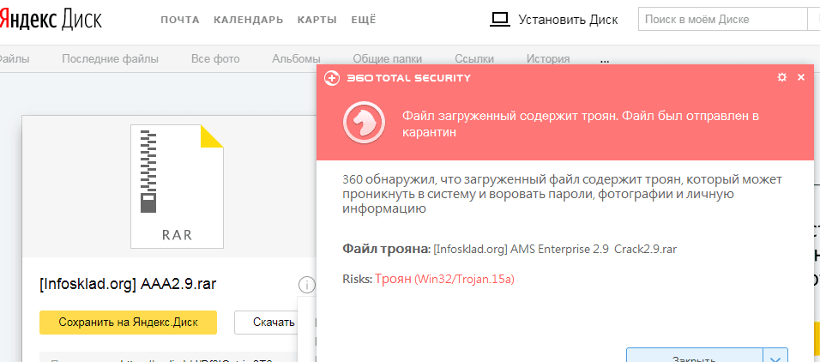Screen dimensions: 820x362
Task: Click the trojan horse warning icon
Action: pos(364,124)
